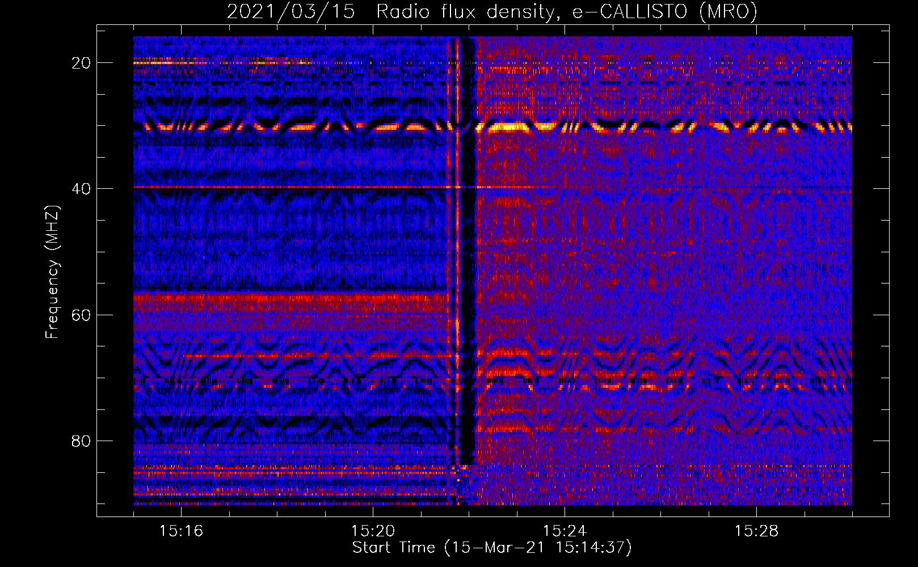
Task: Click the 15:20 time tick label
Action: click(x=373, y=531)
